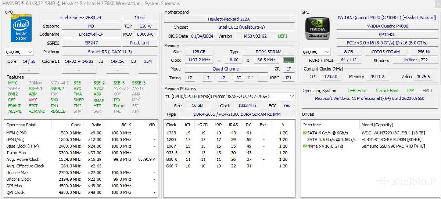Click the Avg. Active Clock row
The width and height of the screenshot is (441, 199).
point(81,159)
